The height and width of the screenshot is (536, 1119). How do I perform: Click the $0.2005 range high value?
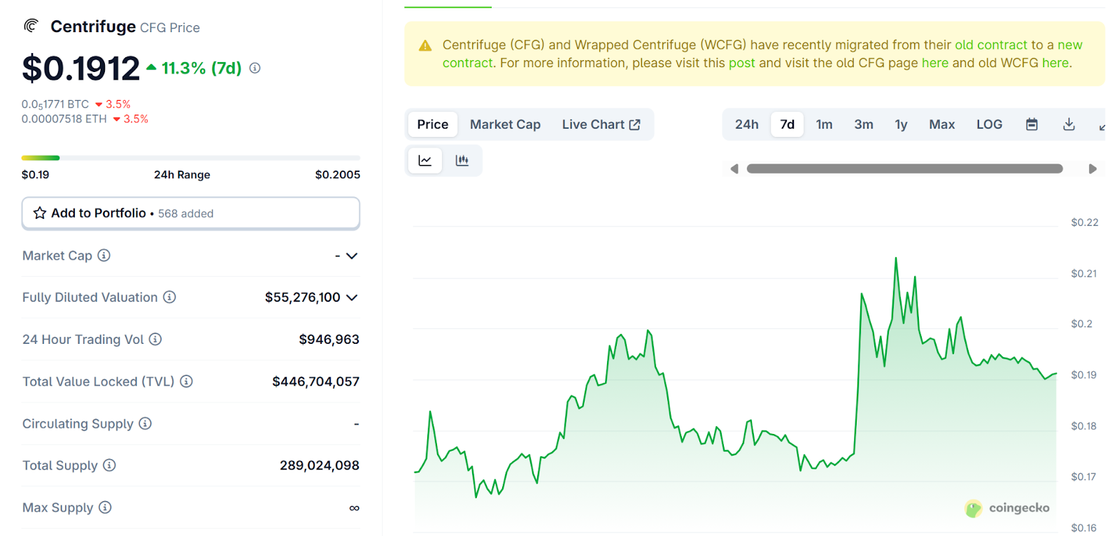[338, 175]
